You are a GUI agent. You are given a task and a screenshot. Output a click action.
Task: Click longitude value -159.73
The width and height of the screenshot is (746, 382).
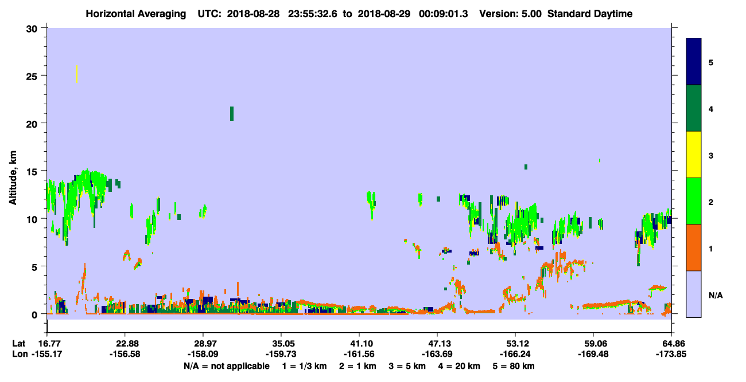click(x=281, y=355)
